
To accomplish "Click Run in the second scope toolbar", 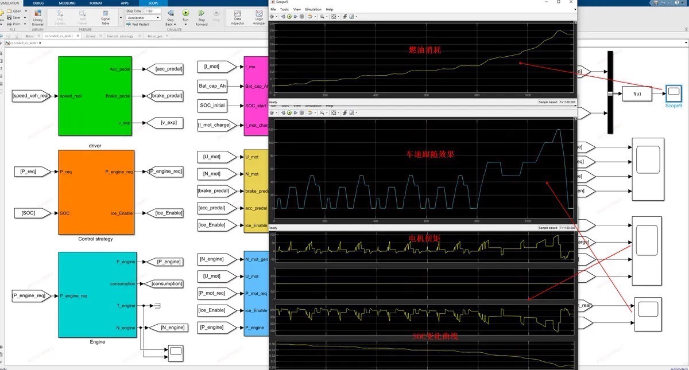I will click(289, 113).
